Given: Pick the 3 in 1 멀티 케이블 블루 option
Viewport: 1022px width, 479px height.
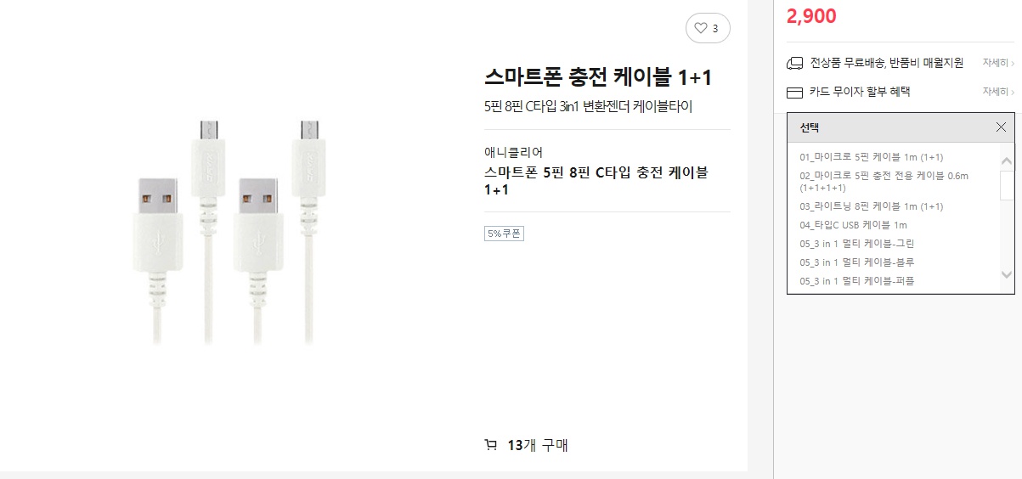Looking at the screenshot, I should click(856, 262).
